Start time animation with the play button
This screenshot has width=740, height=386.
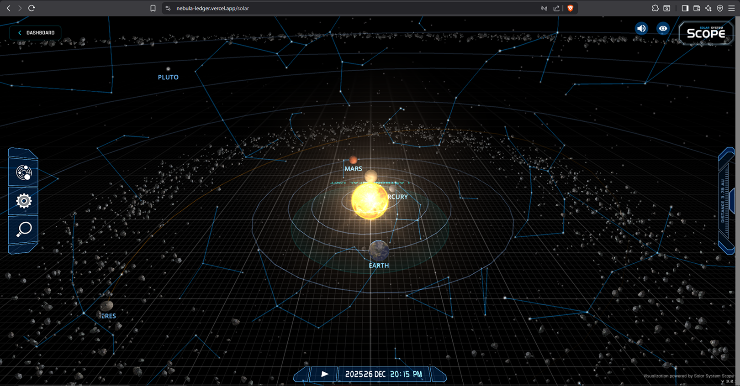(324, 374)
